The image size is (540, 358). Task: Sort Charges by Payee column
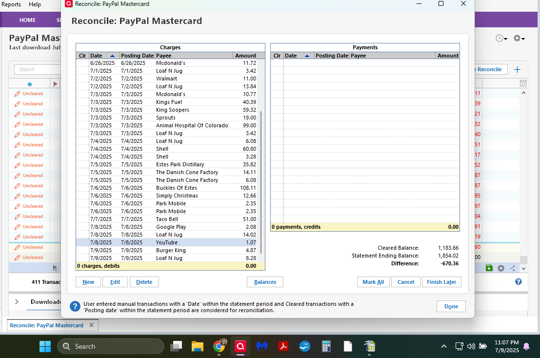(194, 56)
